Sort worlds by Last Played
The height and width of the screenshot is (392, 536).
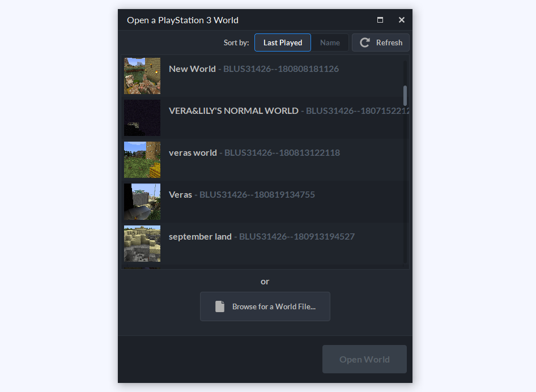pyautogui.click(x=282, y=42)
